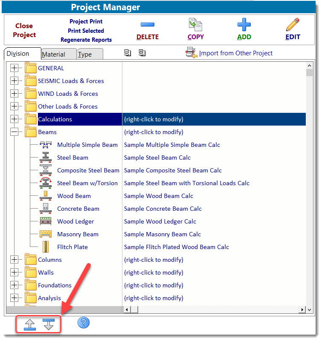322x341 pixels.
Task: Click the Masonry Beam brick icon
Action: (45, 234)
